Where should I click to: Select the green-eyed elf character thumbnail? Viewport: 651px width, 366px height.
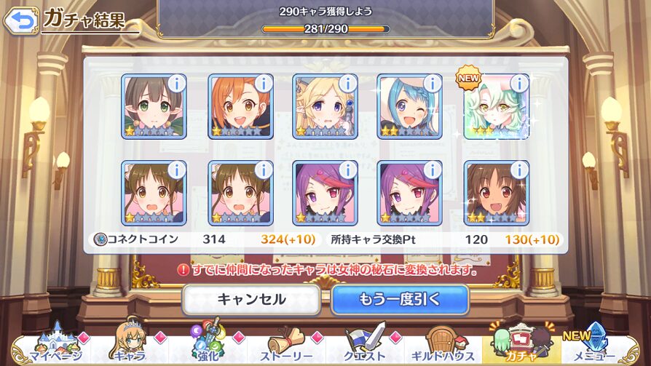tap(154, 107)
